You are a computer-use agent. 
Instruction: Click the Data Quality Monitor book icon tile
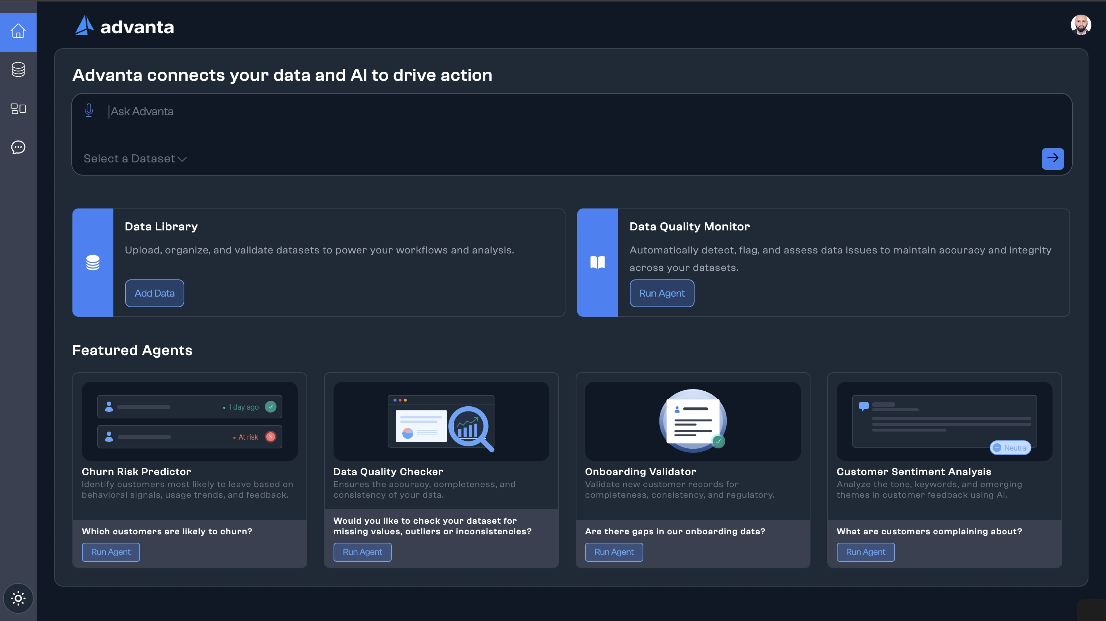pyautogui.click(x=597, y=262)
